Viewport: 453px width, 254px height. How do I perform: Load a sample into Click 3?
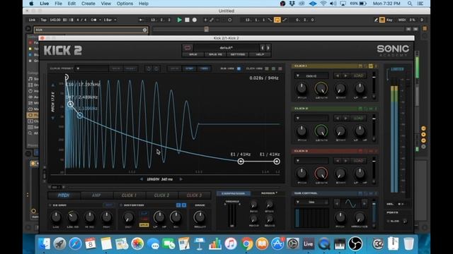(x=358, y=161)
